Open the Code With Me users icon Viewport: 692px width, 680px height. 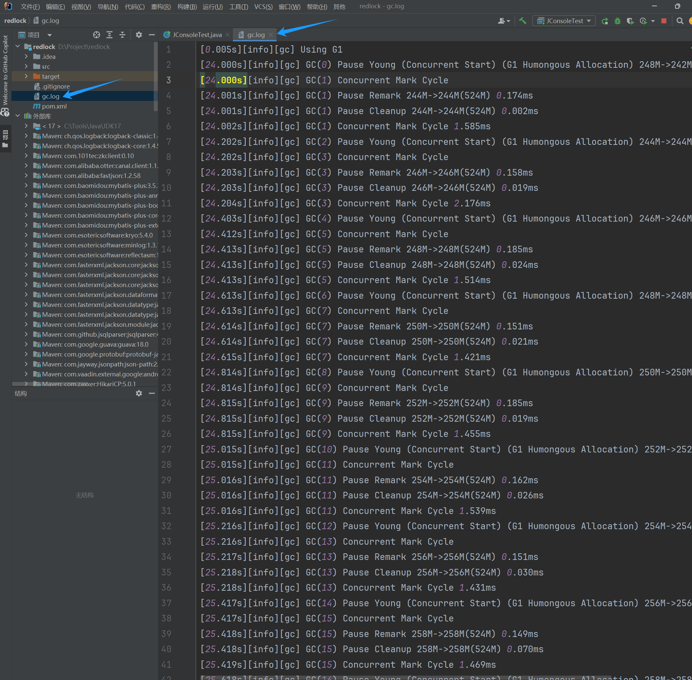pyautogui.click(x=504, y=21)
